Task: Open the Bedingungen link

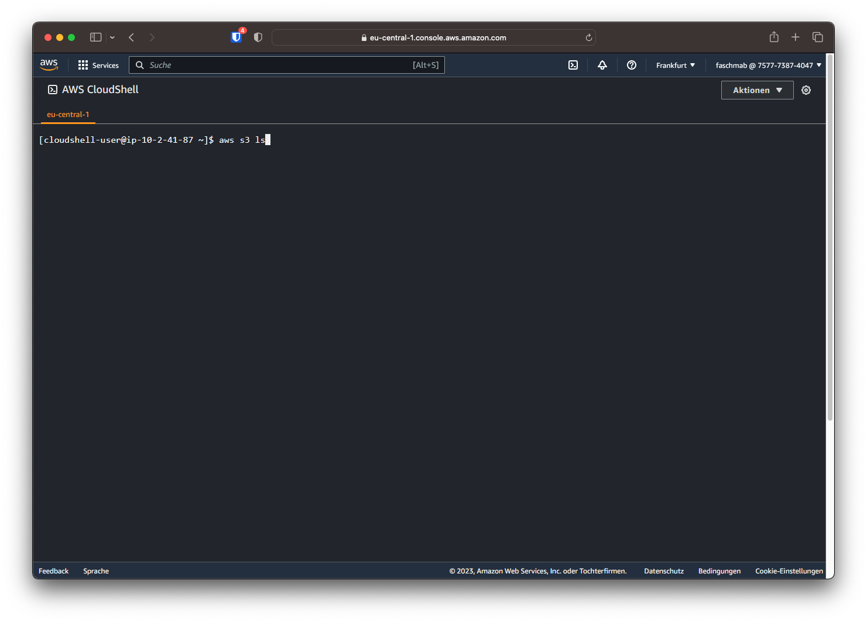Action: pyautogui.click(x=719, y=571)
